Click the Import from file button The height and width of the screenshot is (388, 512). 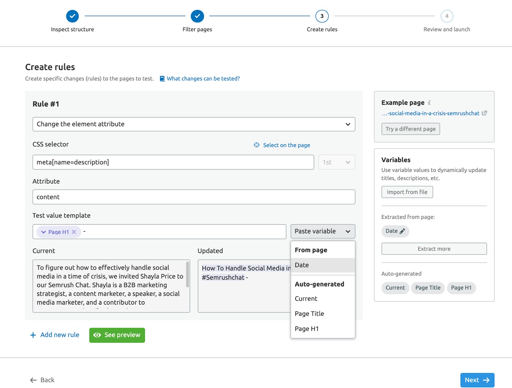[x=407, y=192]
